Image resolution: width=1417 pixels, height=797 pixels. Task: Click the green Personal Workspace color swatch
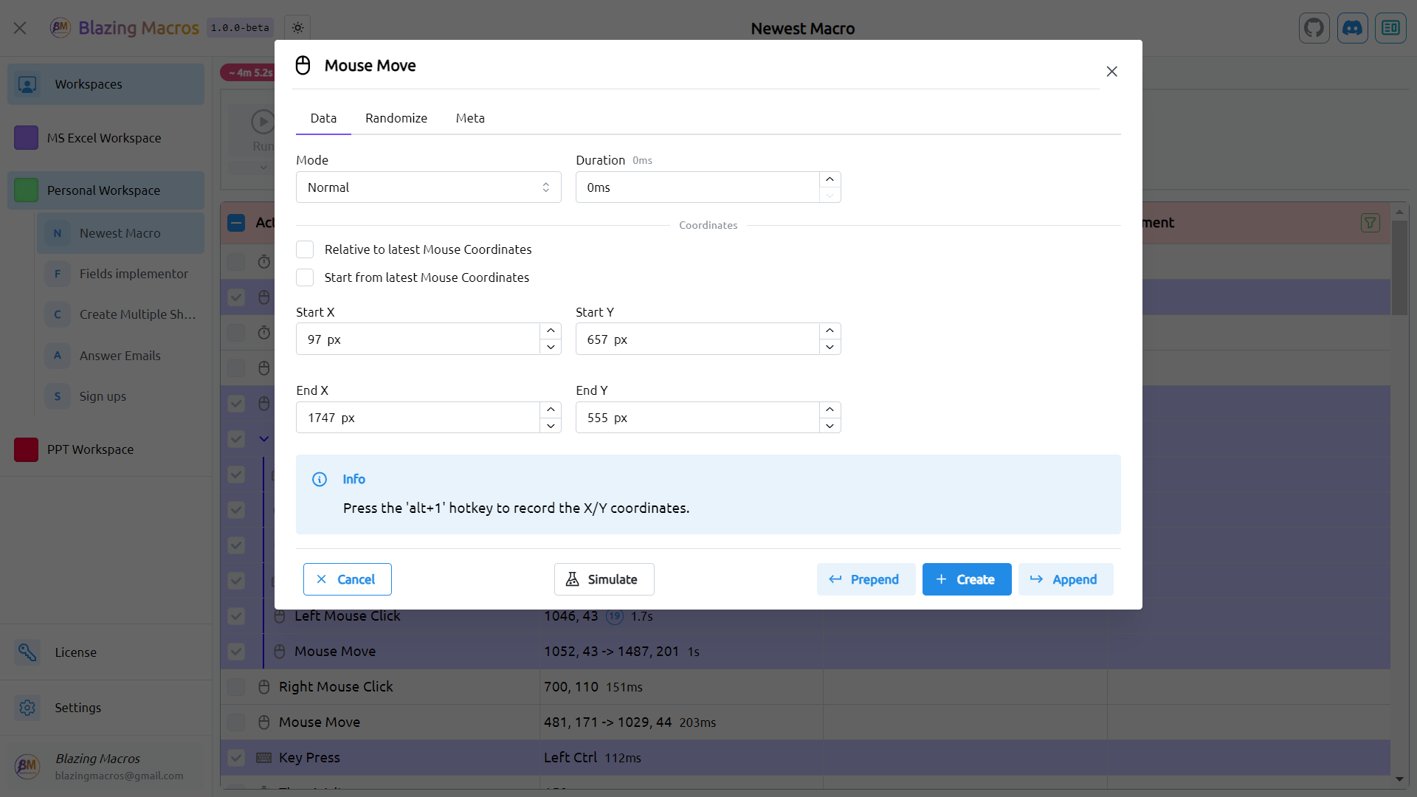click(26, 190)
